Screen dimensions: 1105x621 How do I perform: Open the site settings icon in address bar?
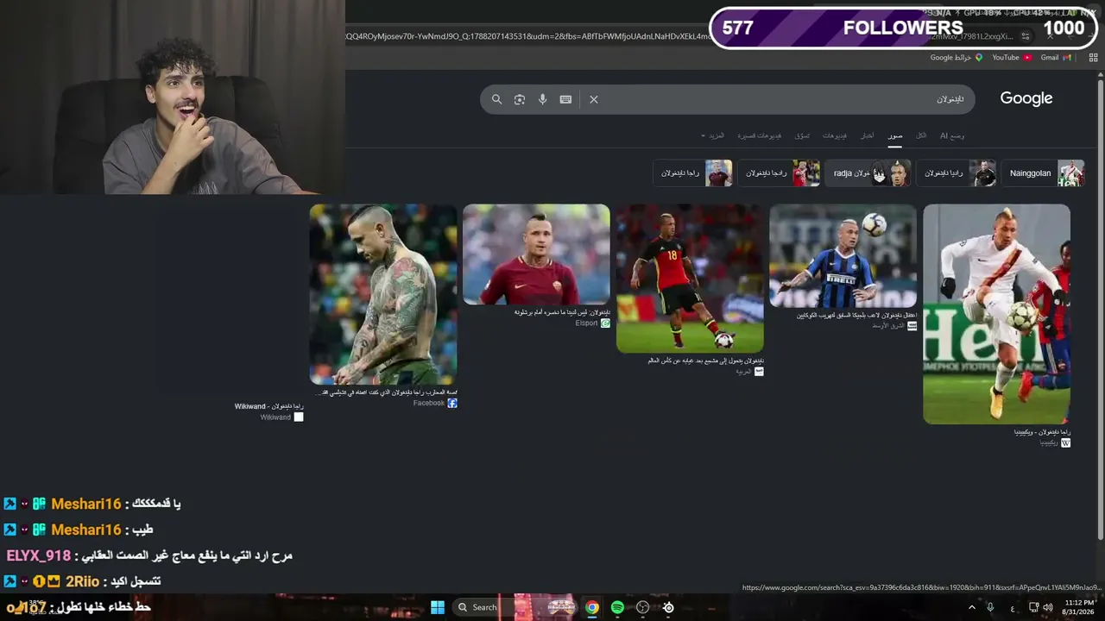click(x=1026, y=36)
